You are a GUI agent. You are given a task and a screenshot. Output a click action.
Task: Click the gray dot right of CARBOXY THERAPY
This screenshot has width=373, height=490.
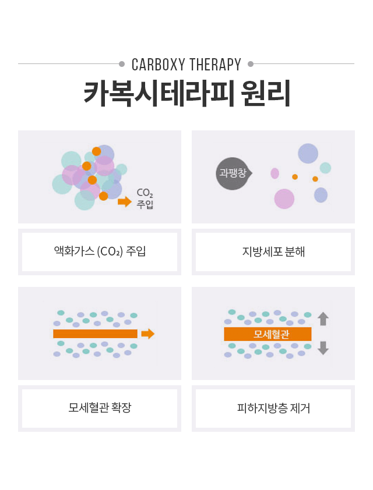tap(251, 64)
